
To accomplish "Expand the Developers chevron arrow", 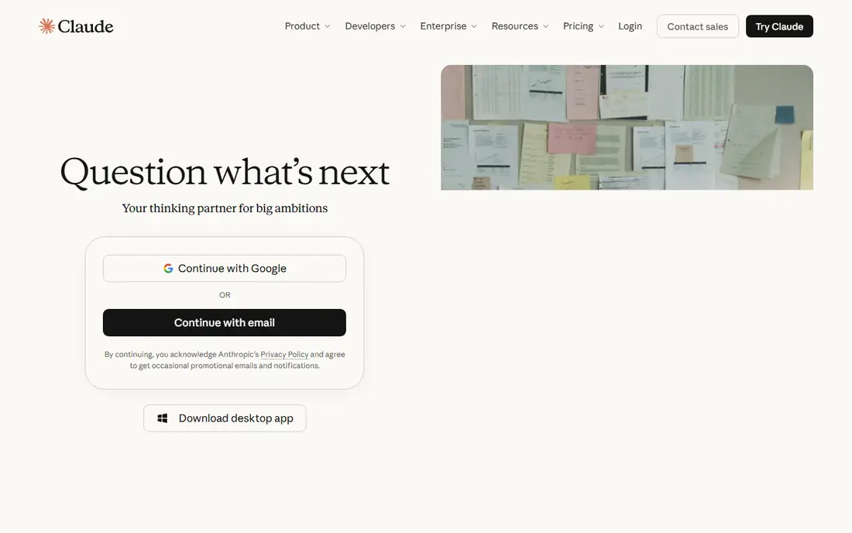I will click(403, 26).
